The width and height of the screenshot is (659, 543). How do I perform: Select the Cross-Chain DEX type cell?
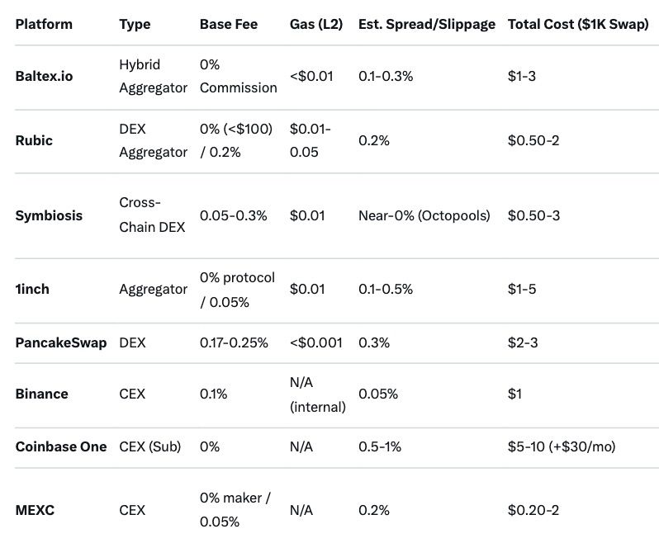(152, 215)
